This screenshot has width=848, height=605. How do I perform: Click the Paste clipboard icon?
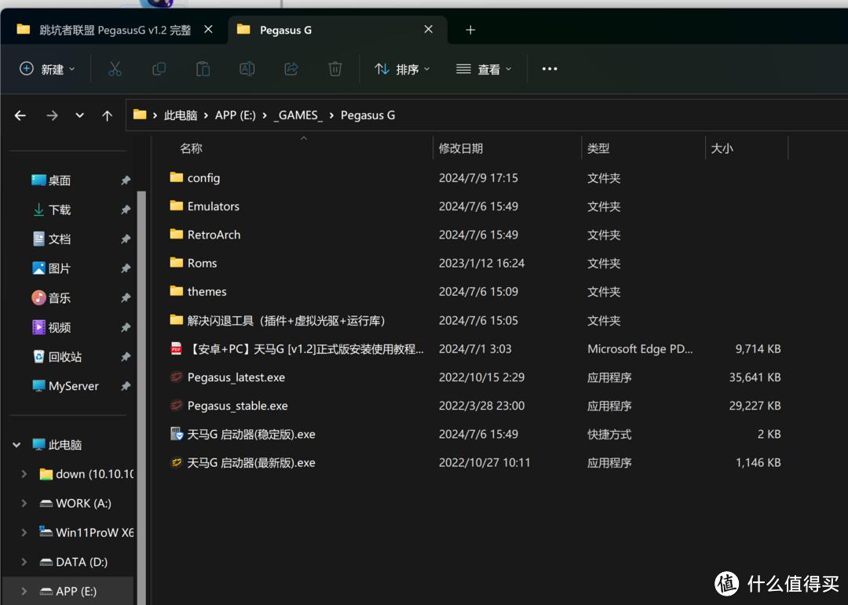(x=203, y=69)
